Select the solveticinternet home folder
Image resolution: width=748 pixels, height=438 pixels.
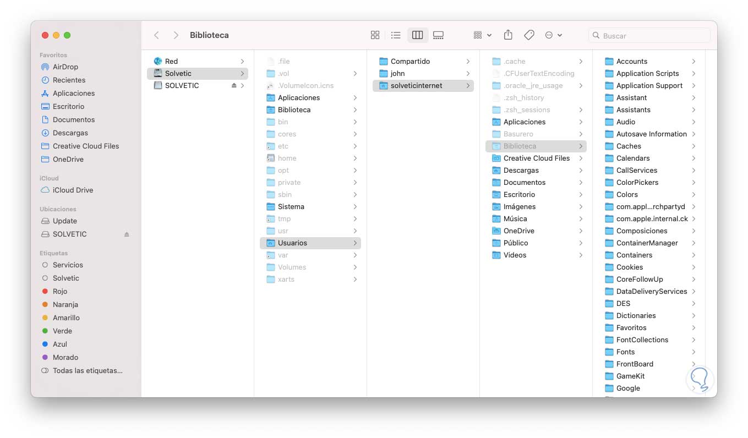click(x=423, y=85)
